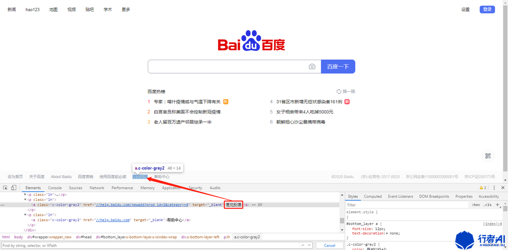Screen dimensions: 508x250
Task: Select the p.lh breadcrumb
Action: click(x=226, y=237)
